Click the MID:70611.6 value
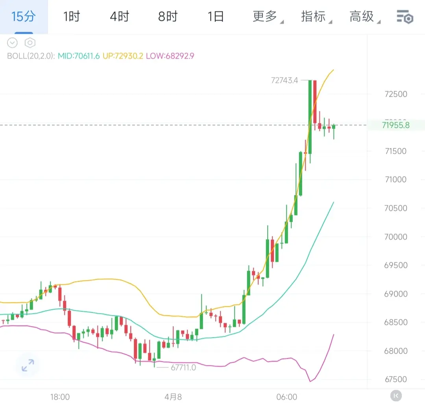 [x=79, y=56]
